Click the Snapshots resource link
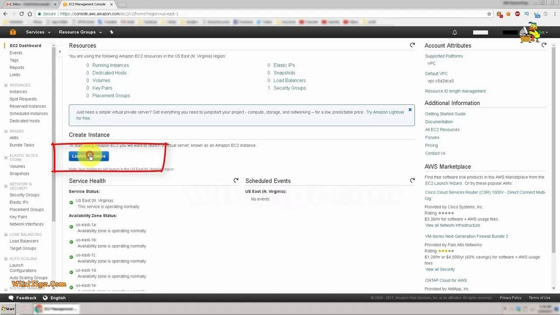Viewport: 560px width, 315px height. coord(284,73)
